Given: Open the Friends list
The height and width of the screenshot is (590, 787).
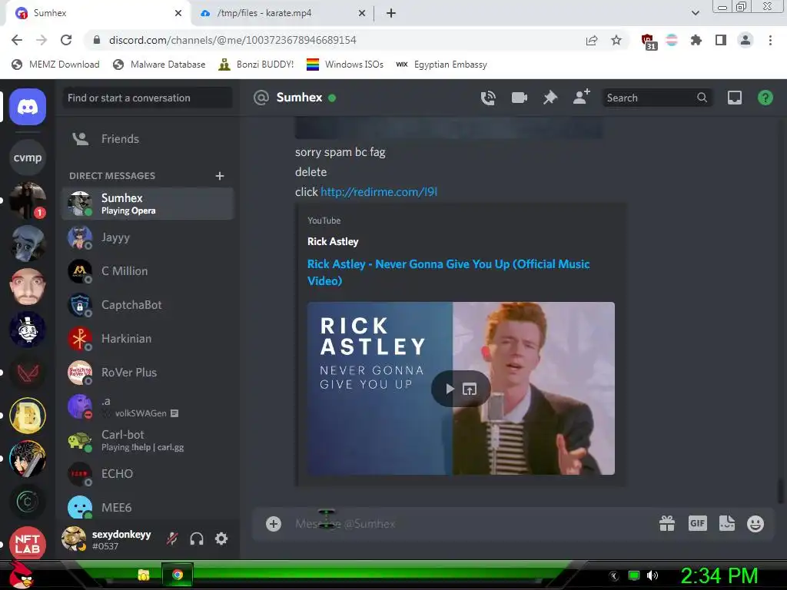Looking at the screenshot, I should [x=148, y=139].
